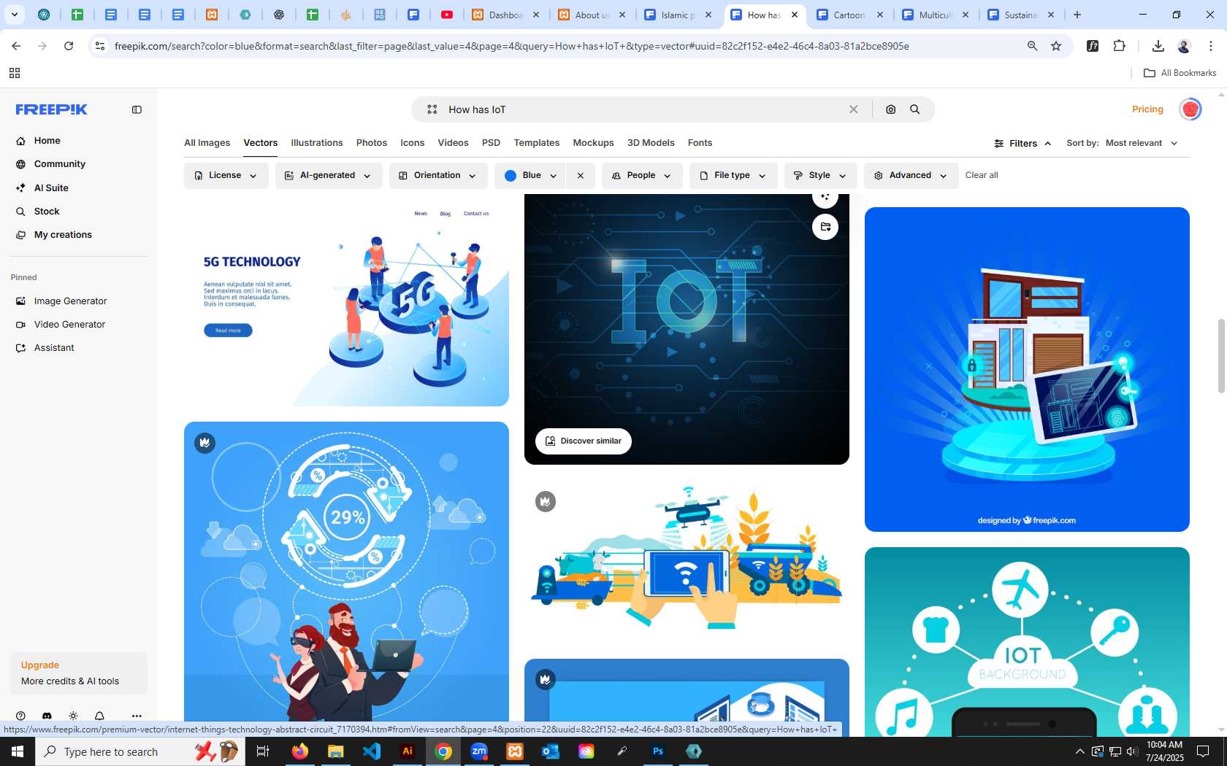Switch to Mockups tab
Image resolution: width=1227 pixels, height=766 pixels.
point(593,143)
